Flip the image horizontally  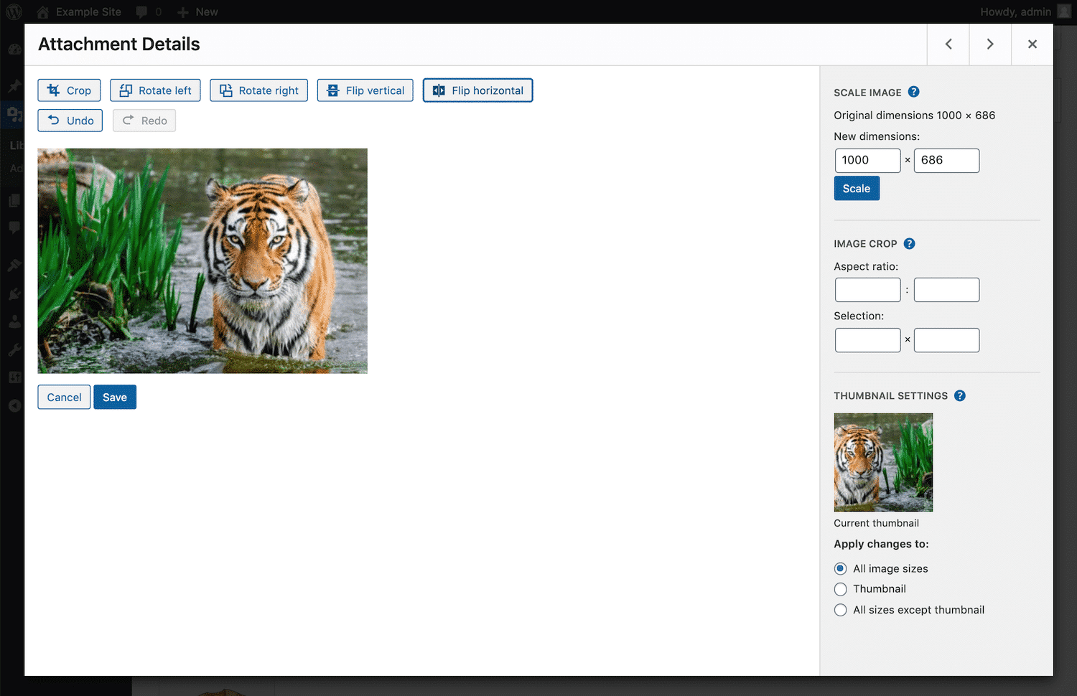477,90
